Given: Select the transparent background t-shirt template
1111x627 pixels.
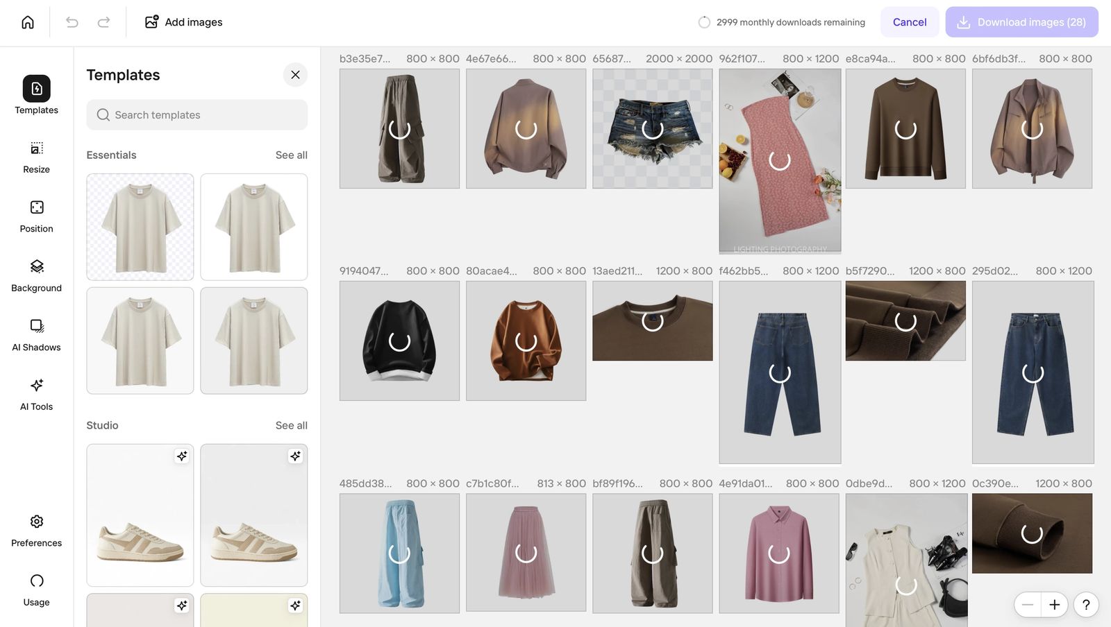Looking at the screenshot, I should point(140,227).
